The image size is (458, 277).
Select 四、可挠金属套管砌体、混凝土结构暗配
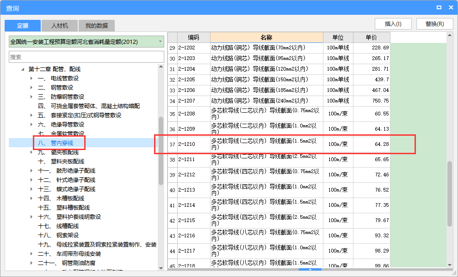pos(89,106)
